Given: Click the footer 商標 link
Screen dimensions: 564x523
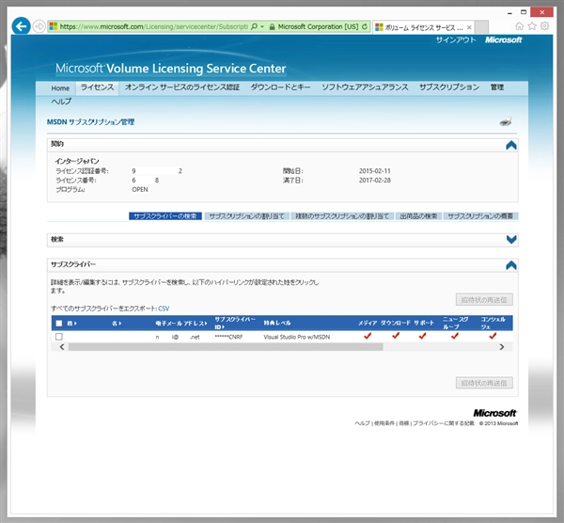Looking at the screenshot, I should click(x=404, y=423).
